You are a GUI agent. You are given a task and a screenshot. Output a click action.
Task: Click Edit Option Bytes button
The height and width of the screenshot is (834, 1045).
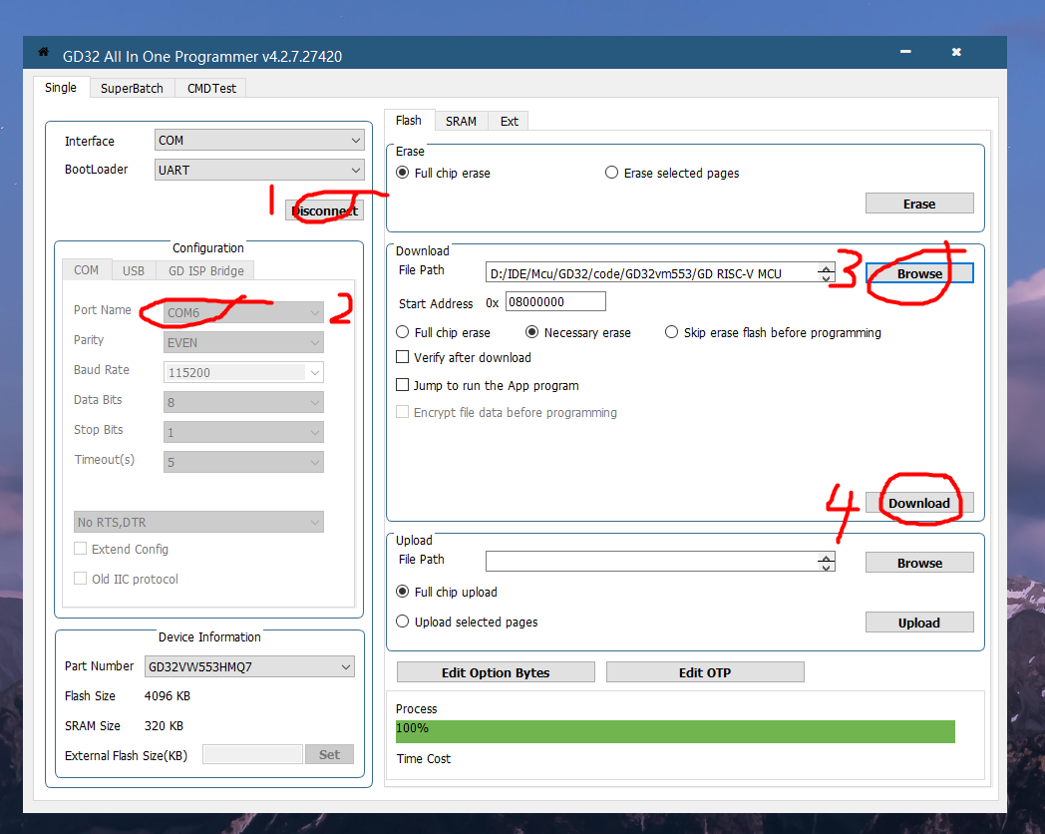coord(496,672)
